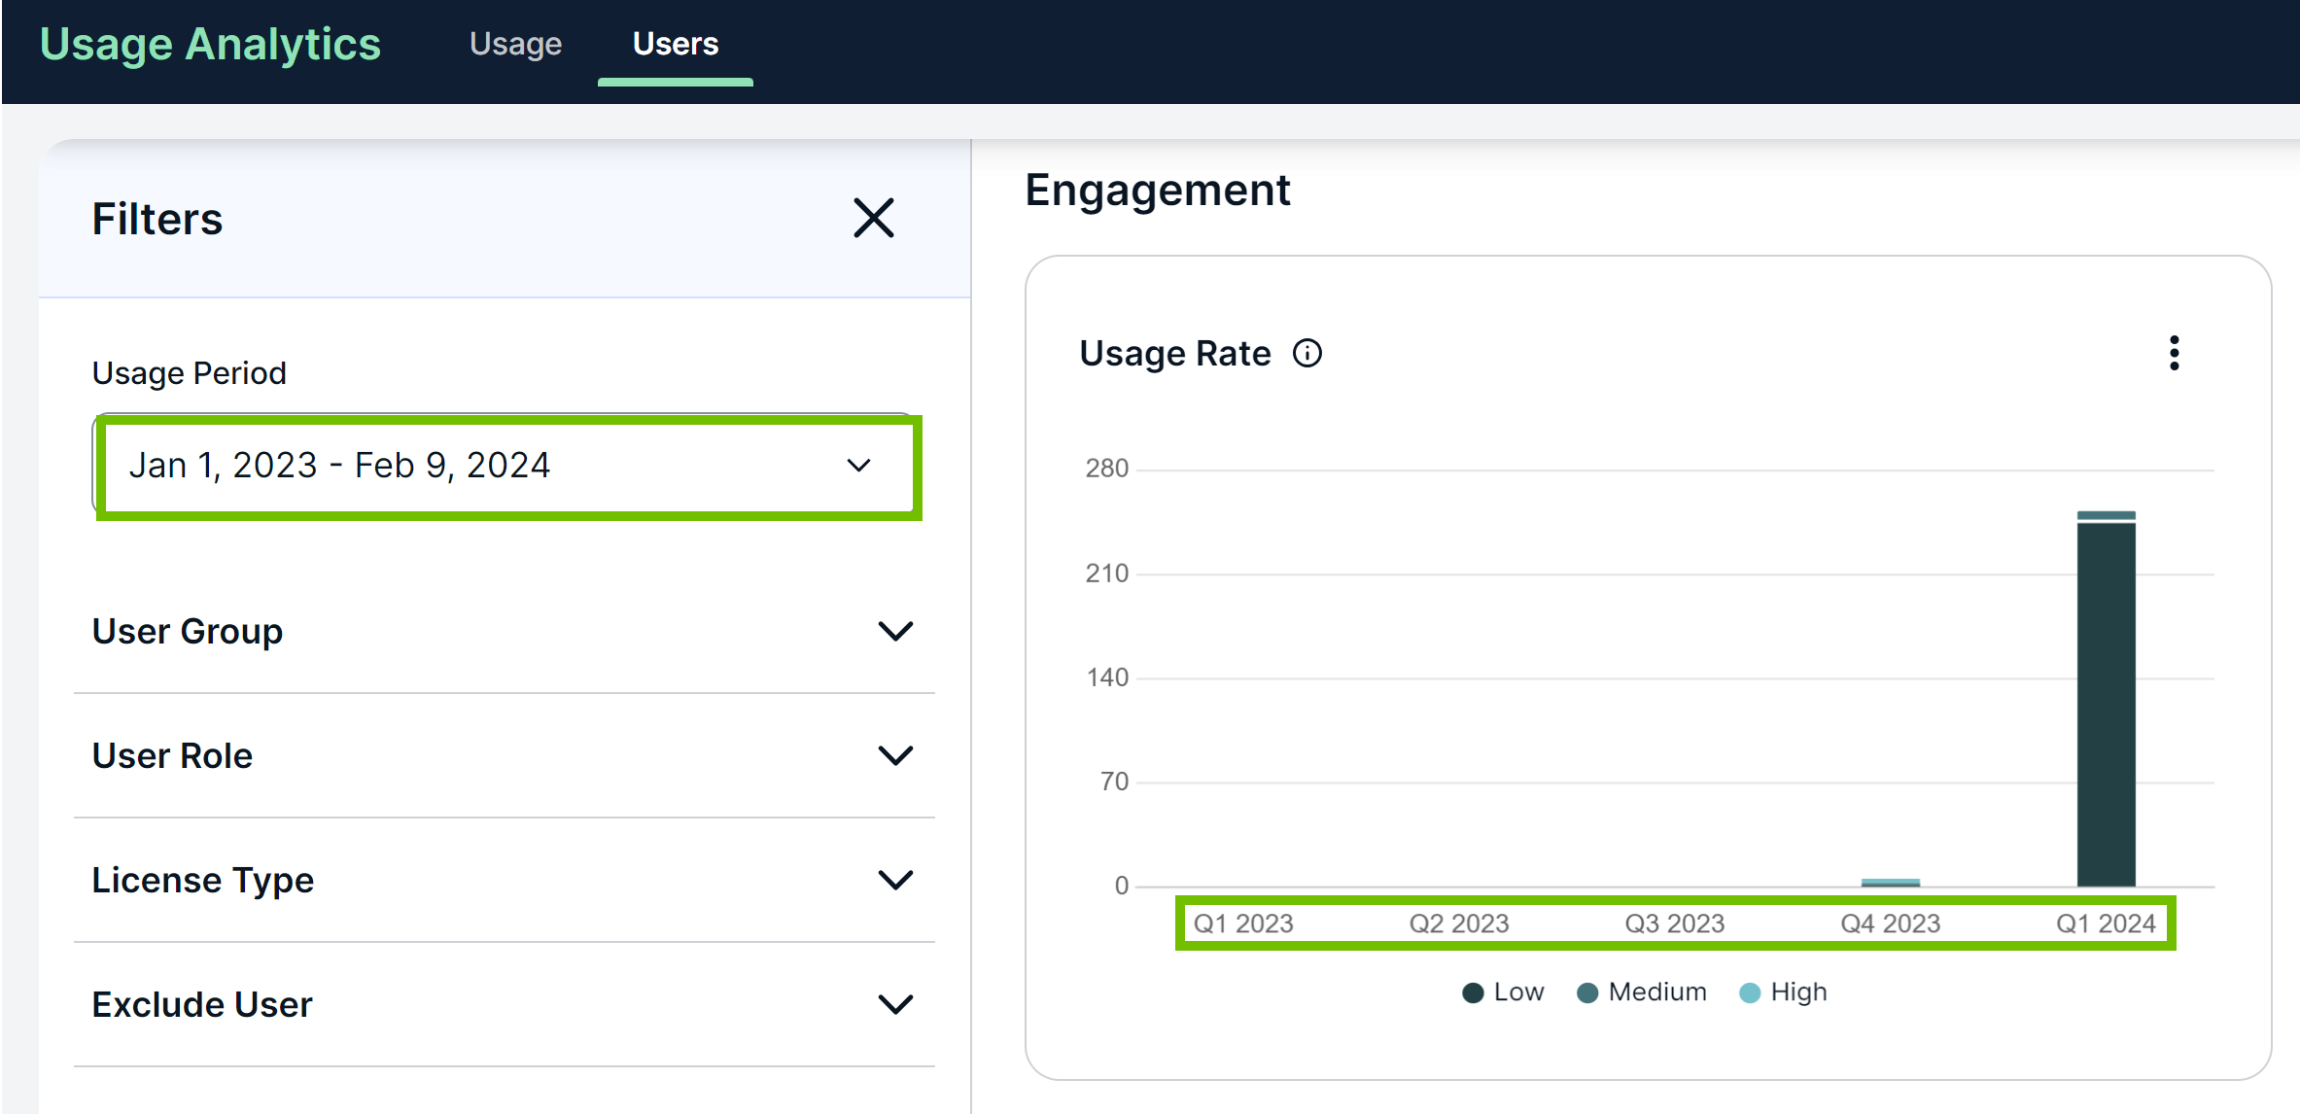Screen dimensions: 2300x1114
Task: Expand the User Role filter
Action: 894,755
